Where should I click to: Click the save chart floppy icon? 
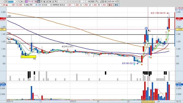coord(103,2)
